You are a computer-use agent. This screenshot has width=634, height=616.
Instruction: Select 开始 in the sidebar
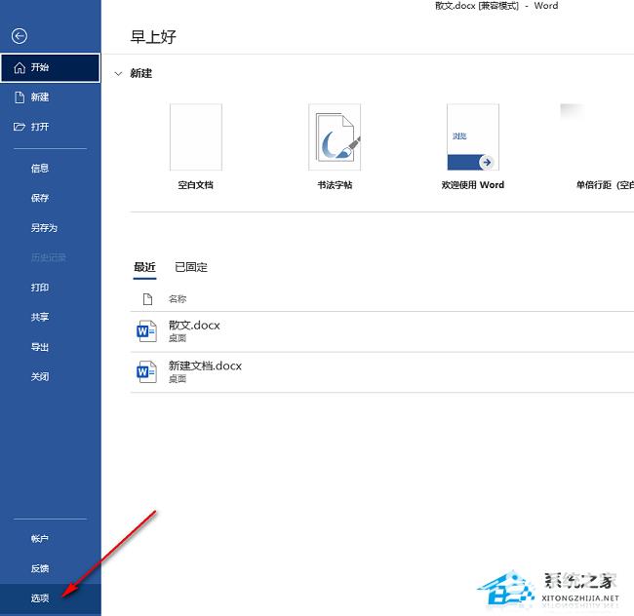point(51,67)
